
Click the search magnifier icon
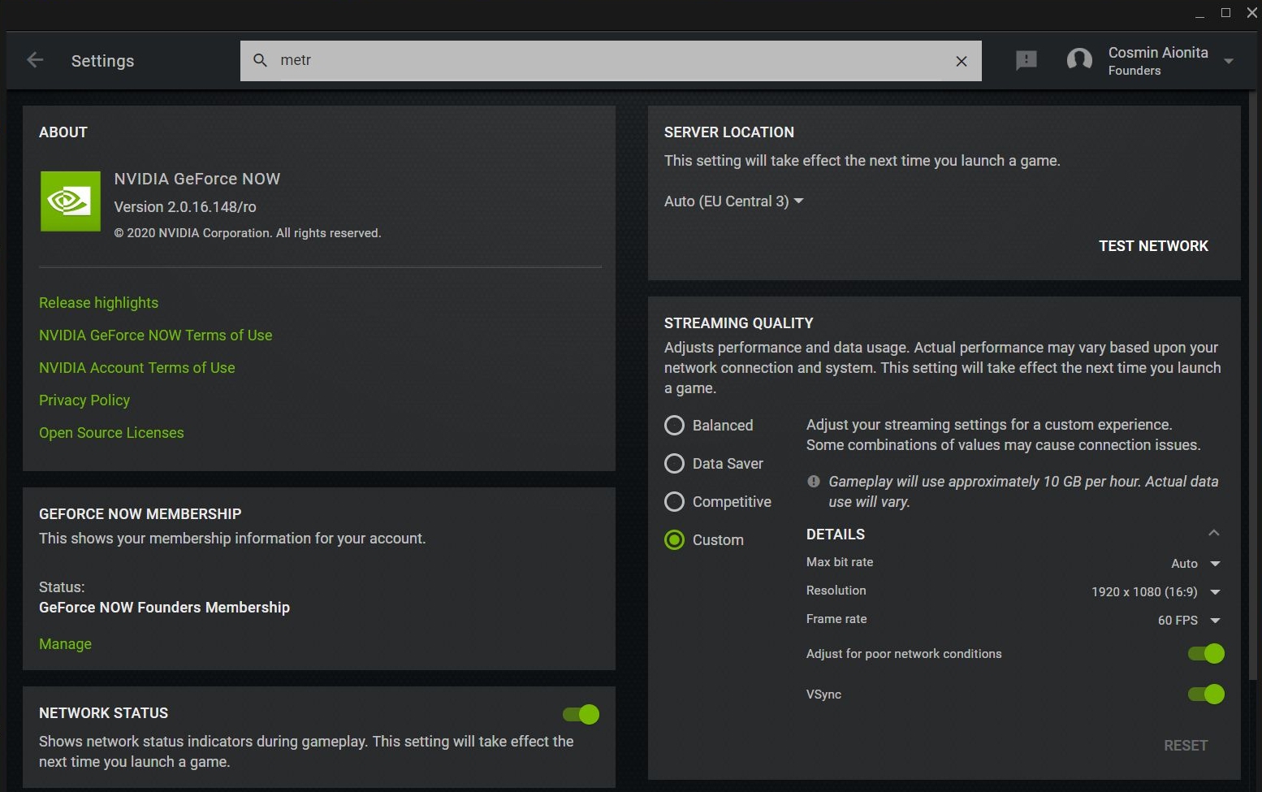[x=261, y=60]
